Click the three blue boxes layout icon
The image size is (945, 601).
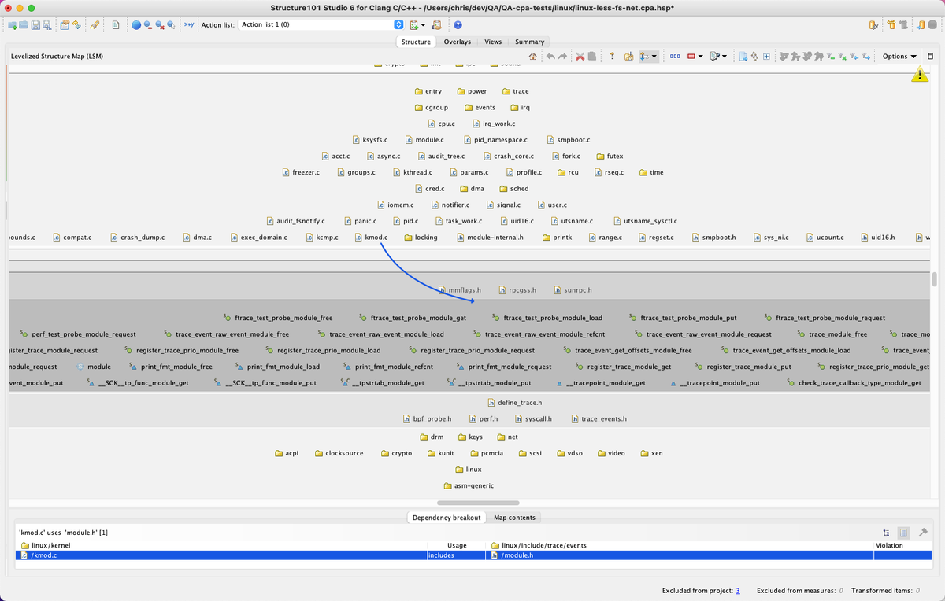[675, 56]
